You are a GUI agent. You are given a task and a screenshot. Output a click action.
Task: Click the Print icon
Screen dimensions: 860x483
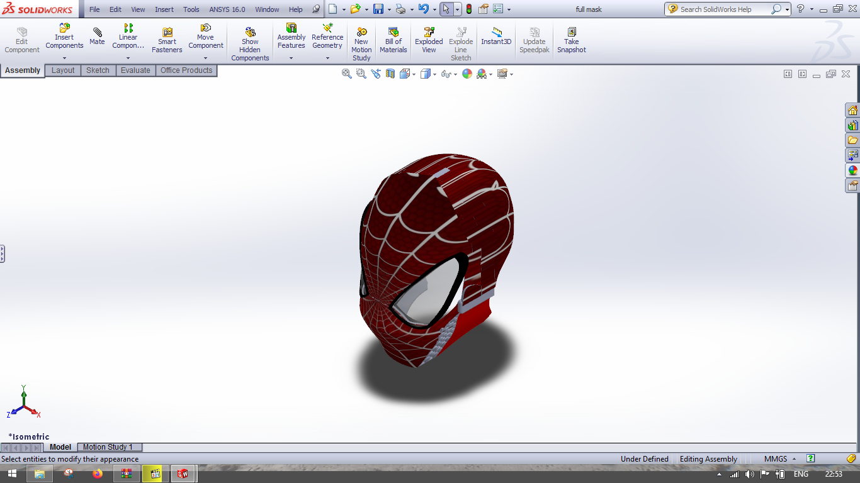(x=400, y=9)
